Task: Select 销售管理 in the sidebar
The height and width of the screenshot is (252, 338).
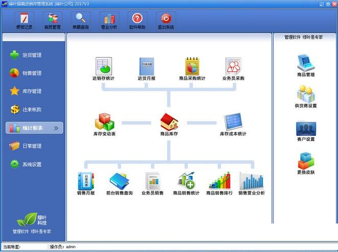Action: point(26,73)
